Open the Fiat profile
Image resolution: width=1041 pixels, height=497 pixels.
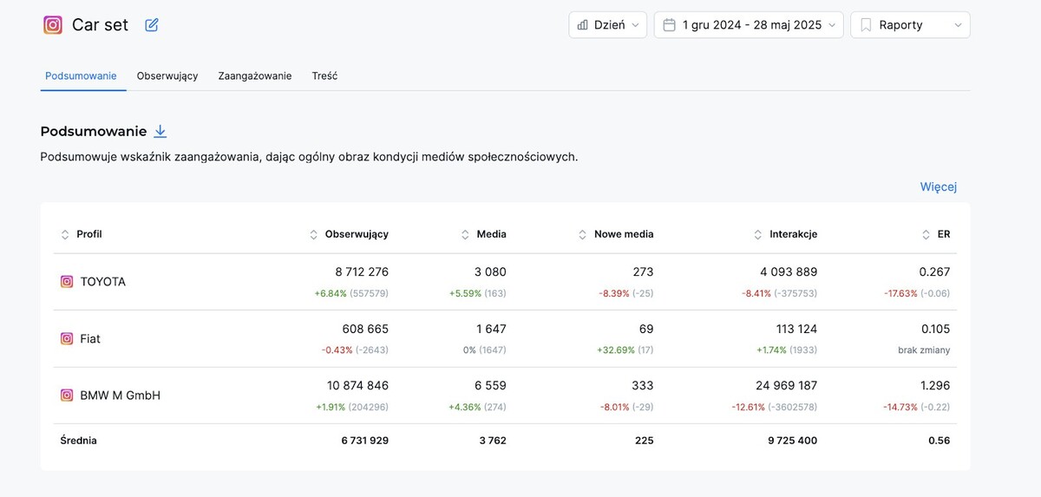tap(90, 339)
